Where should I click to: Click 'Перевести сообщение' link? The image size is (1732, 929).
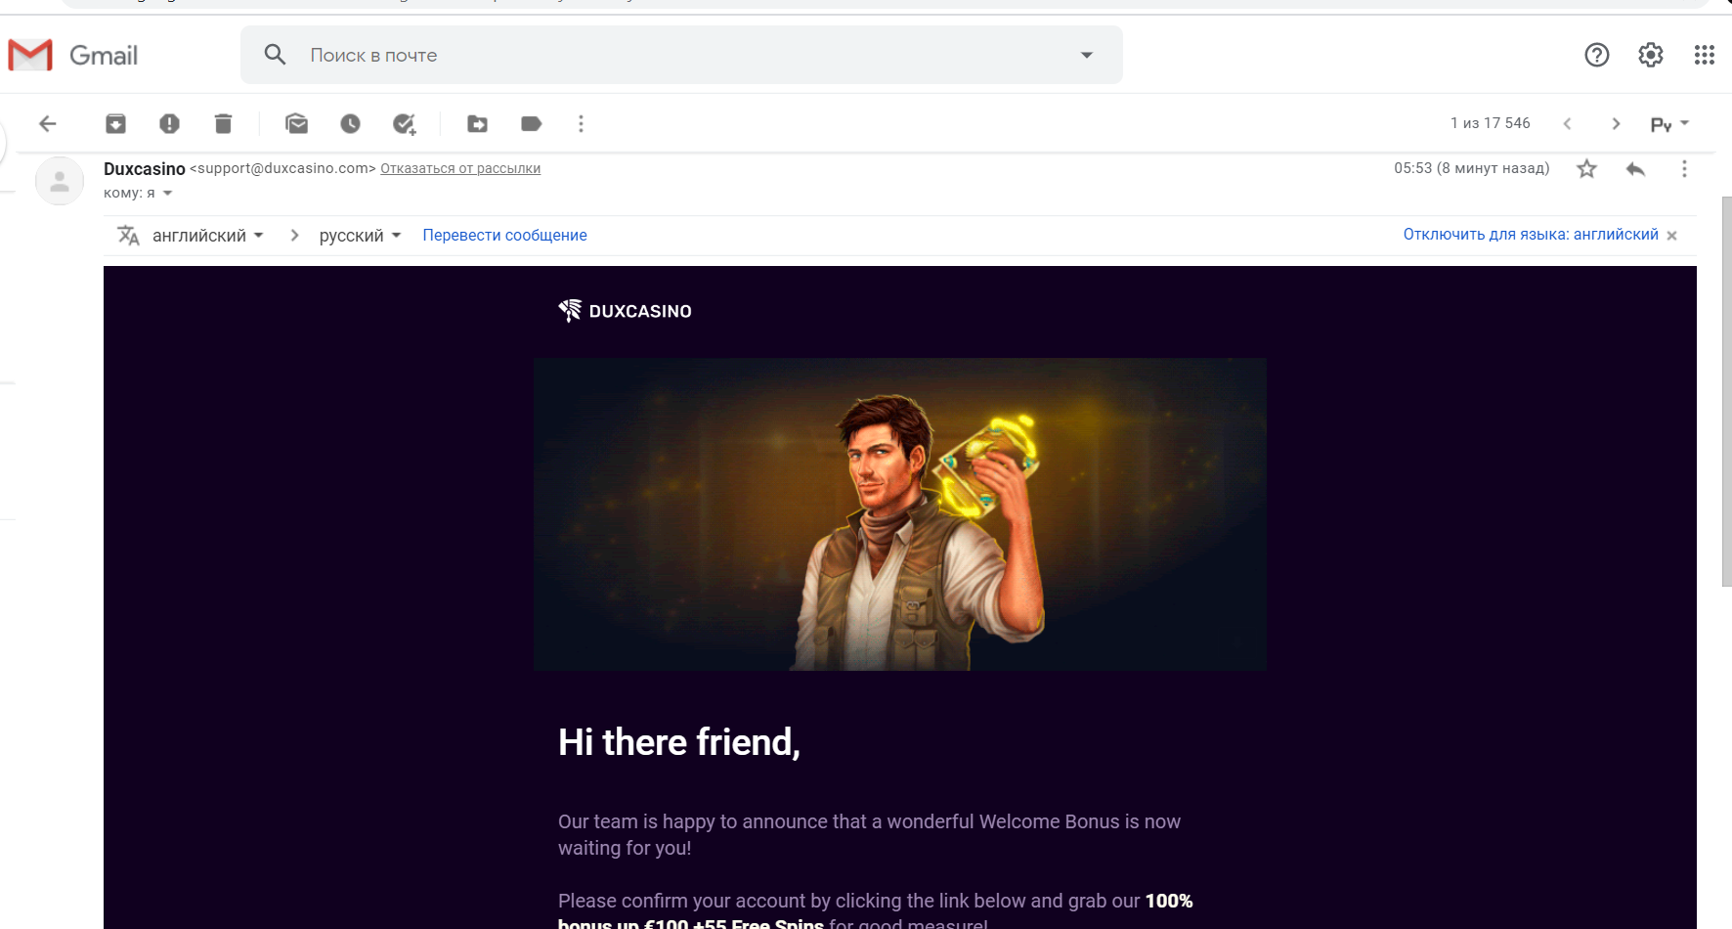(x=504, y=235)
